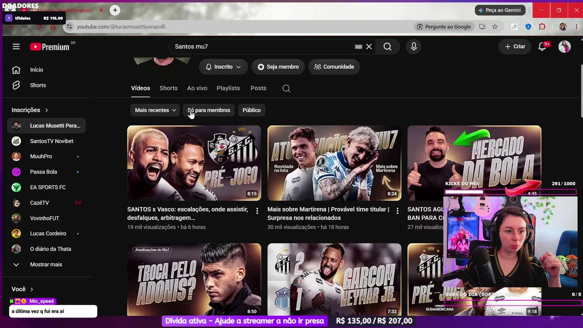
Task: Open SANTOS x Vasco video title
Action: pos(188,214)
